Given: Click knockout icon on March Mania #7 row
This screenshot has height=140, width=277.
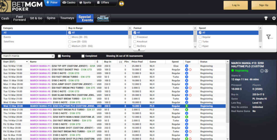Looking at the screenshot, I should (x=190, y=88).
